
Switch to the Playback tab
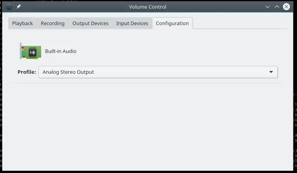coord(22,23)
